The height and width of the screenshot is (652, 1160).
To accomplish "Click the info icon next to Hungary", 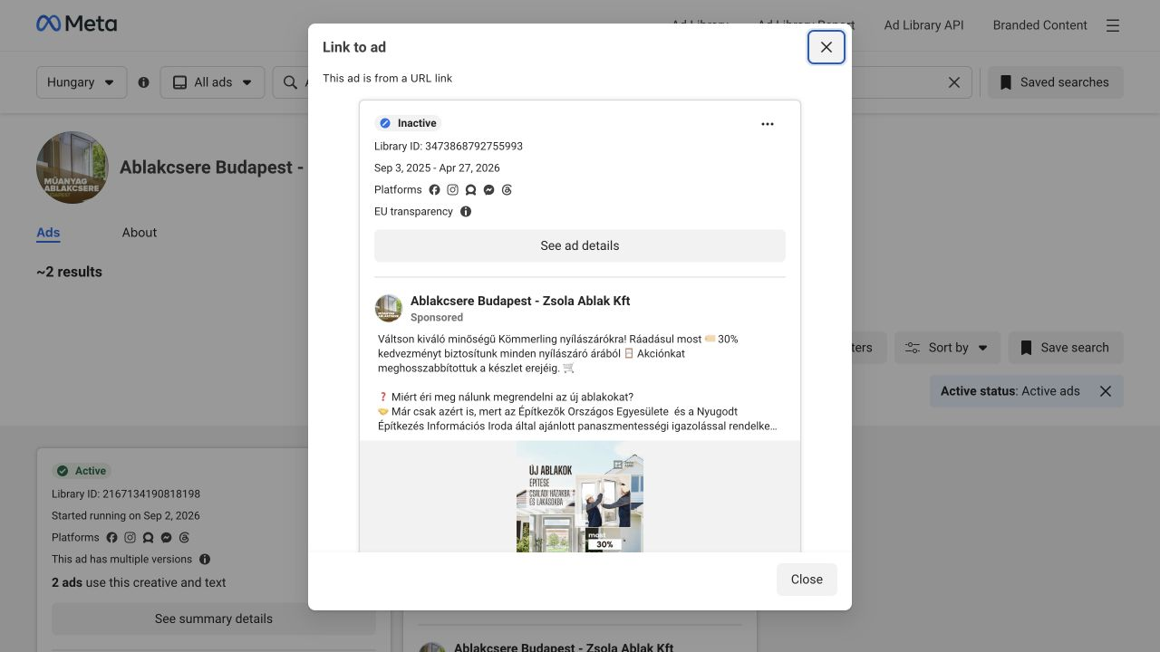I will point(143,82).
